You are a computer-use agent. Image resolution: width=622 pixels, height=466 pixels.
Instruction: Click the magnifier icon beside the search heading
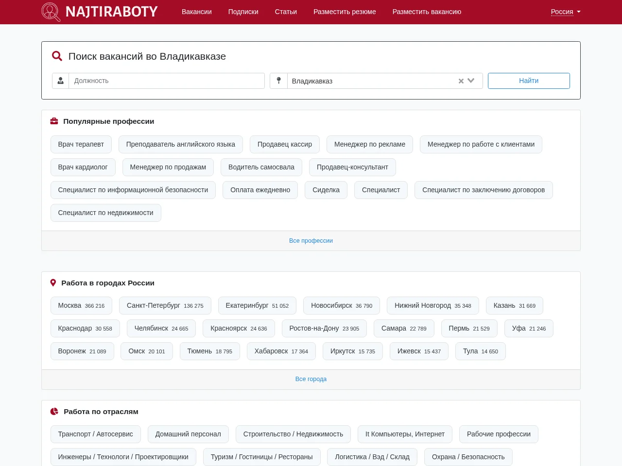pyautogui.click(x=57, y=56)
